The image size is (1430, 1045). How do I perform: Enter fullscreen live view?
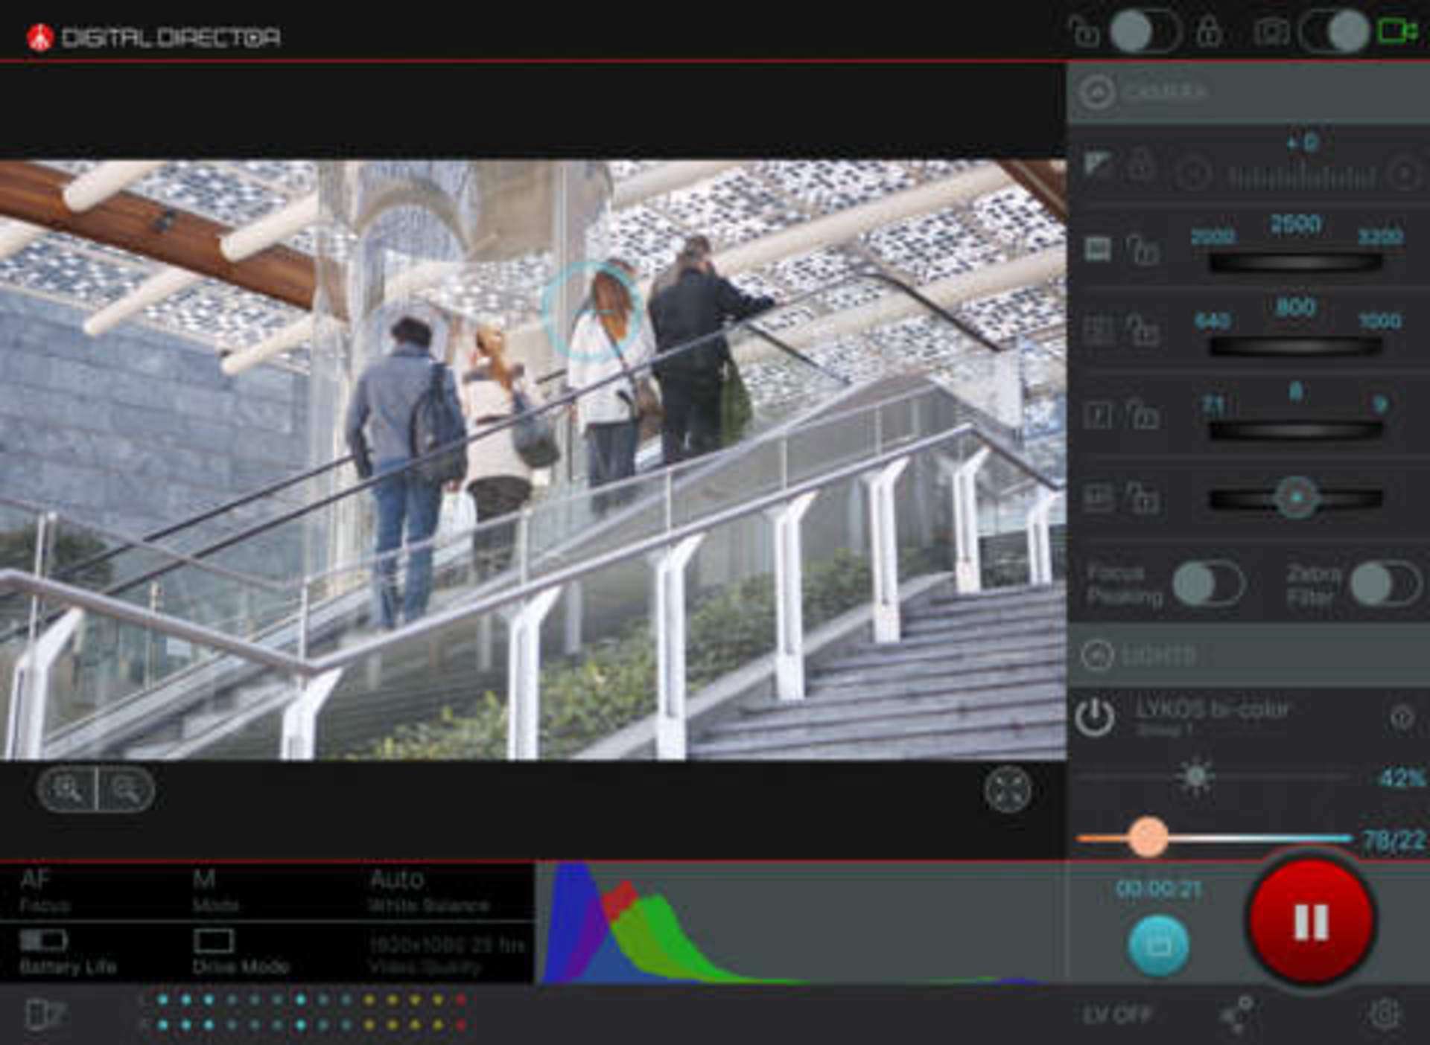point(1008,790)
